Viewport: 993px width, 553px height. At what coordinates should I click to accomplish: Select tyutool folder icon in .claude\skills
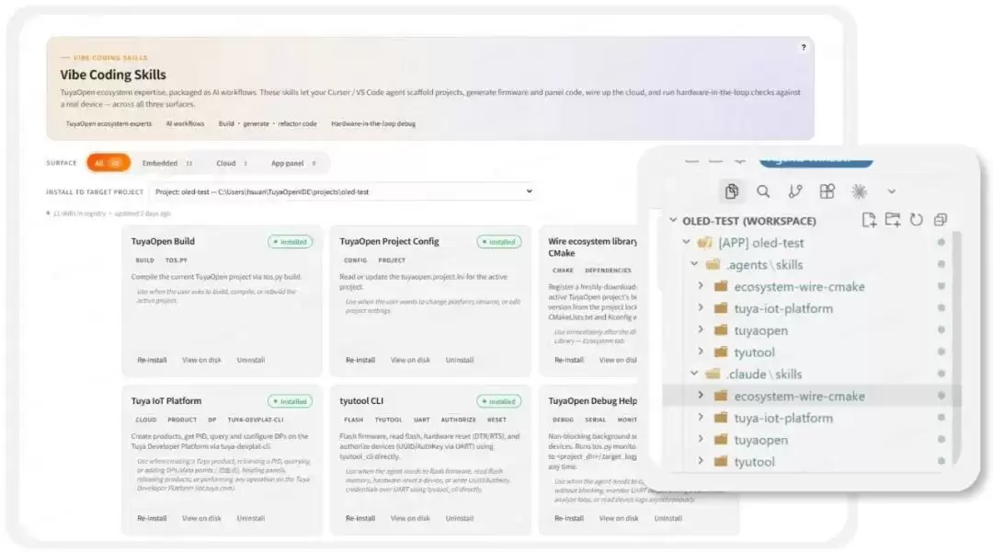(721, 461)
